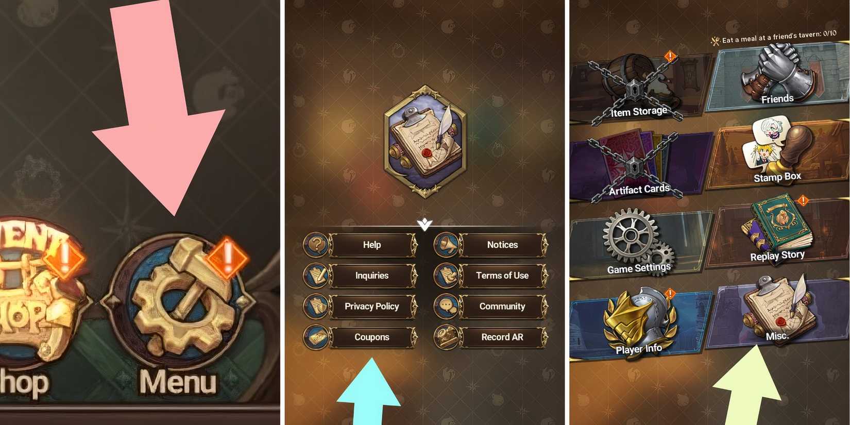The height and width of the screenshot is (425, 850).
Task: Tap the chained Artifact Cards tile
Action: click(640, 166)
